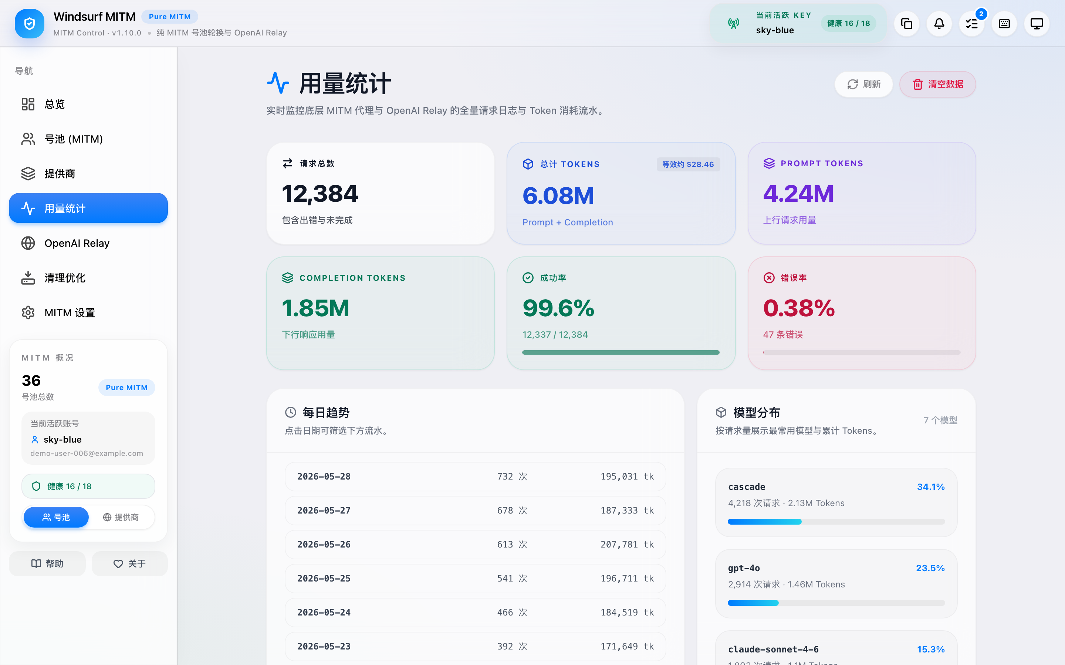
Task: Click the X-circle icon on 错误率 card
Action: (769, 278)
